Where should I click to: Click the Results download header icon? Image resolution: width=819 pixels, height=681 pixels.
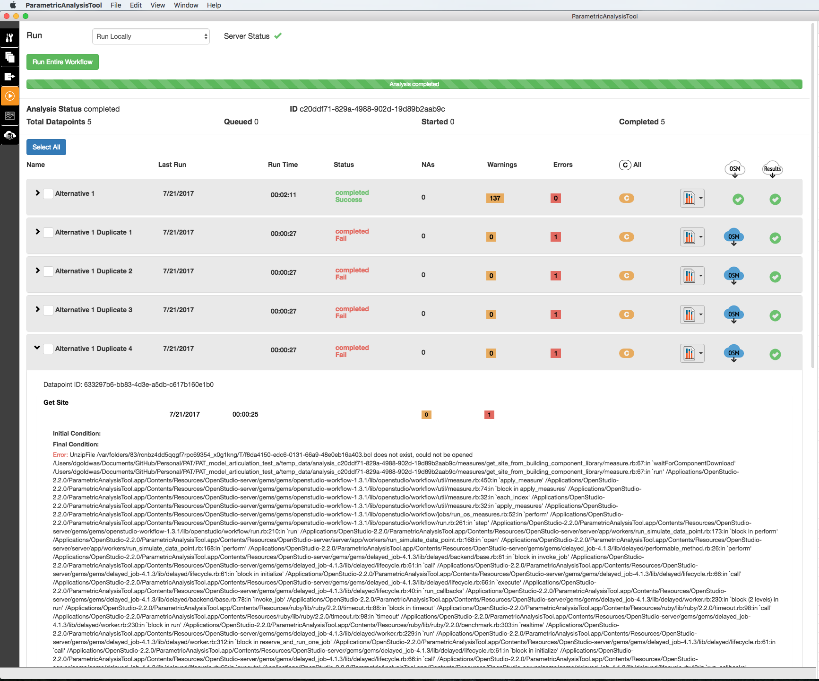point(773,170)
